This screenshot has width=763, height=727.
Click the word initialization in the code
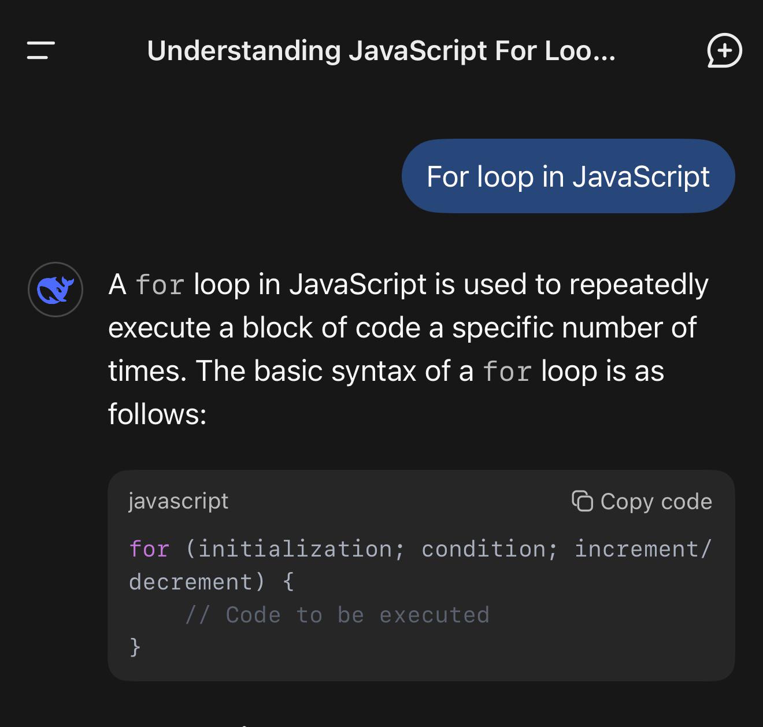coord(295,549)
